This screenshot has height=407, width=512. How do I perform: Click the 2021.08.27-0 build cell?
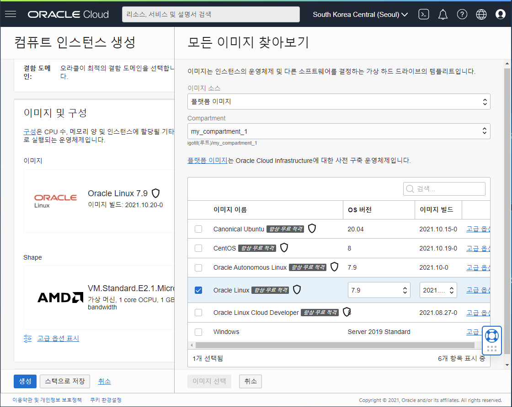[438, 313]
